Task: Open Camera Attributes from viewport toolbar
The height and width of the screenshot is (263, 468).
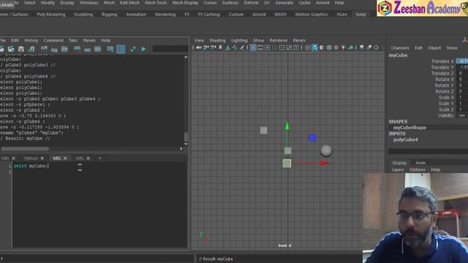Action: (213, 47)
